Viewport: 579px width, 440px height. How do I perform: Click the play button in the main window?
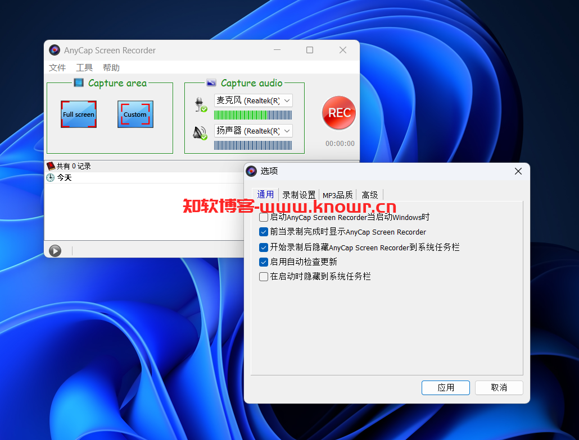tap(55, 251)
